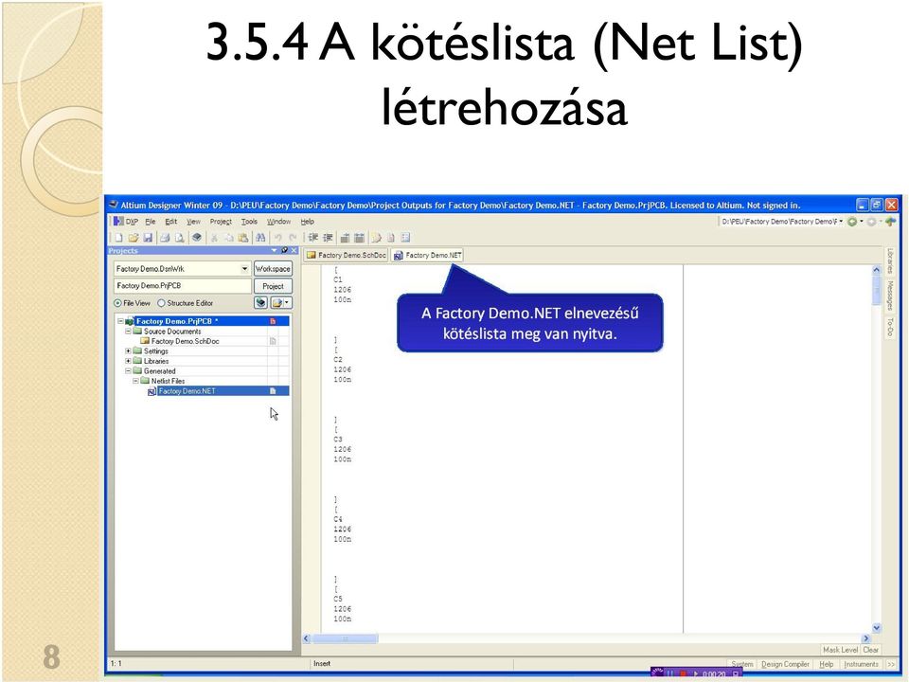The height and width of the screenshot is (682, 909).
Task: Open the File menu
Action: tap(151, 222)
